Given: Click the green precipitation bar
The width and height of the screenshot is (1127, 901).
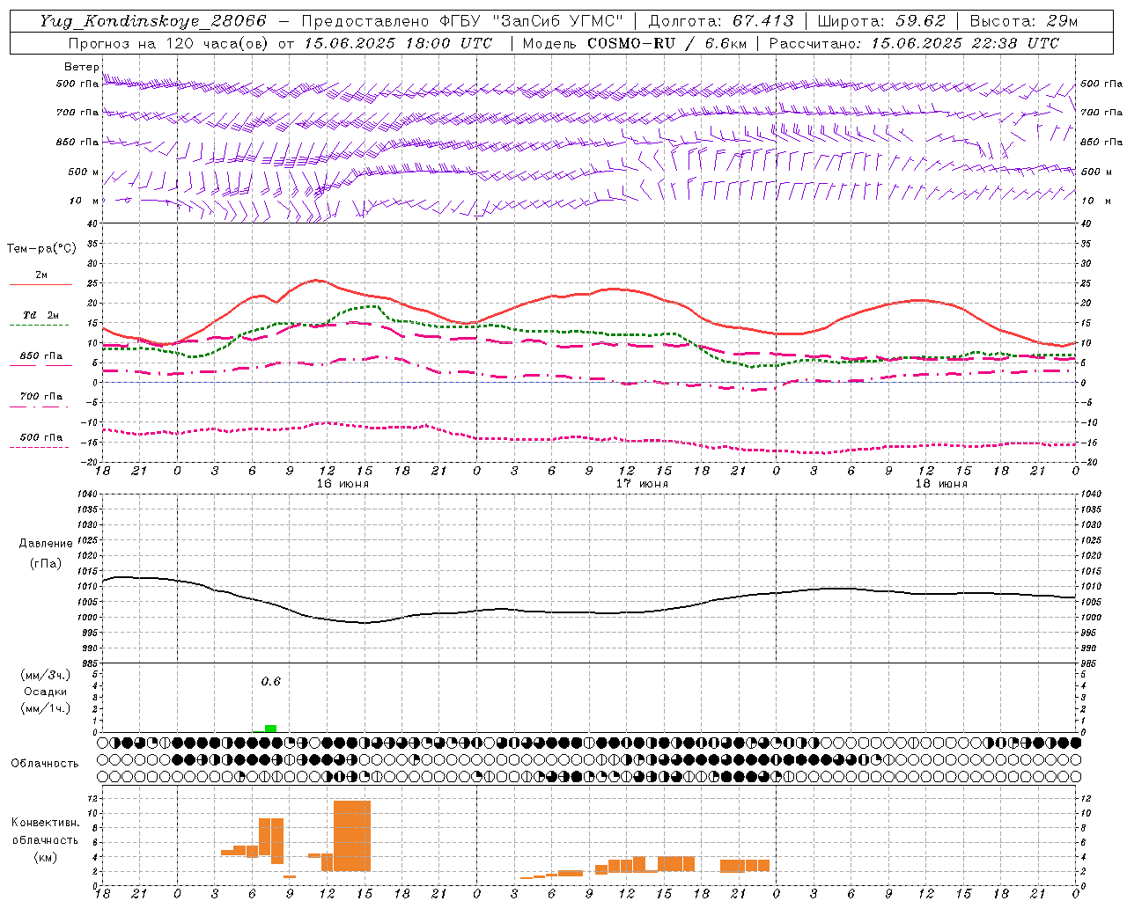Looking at the screenshot, I should 270,729.
